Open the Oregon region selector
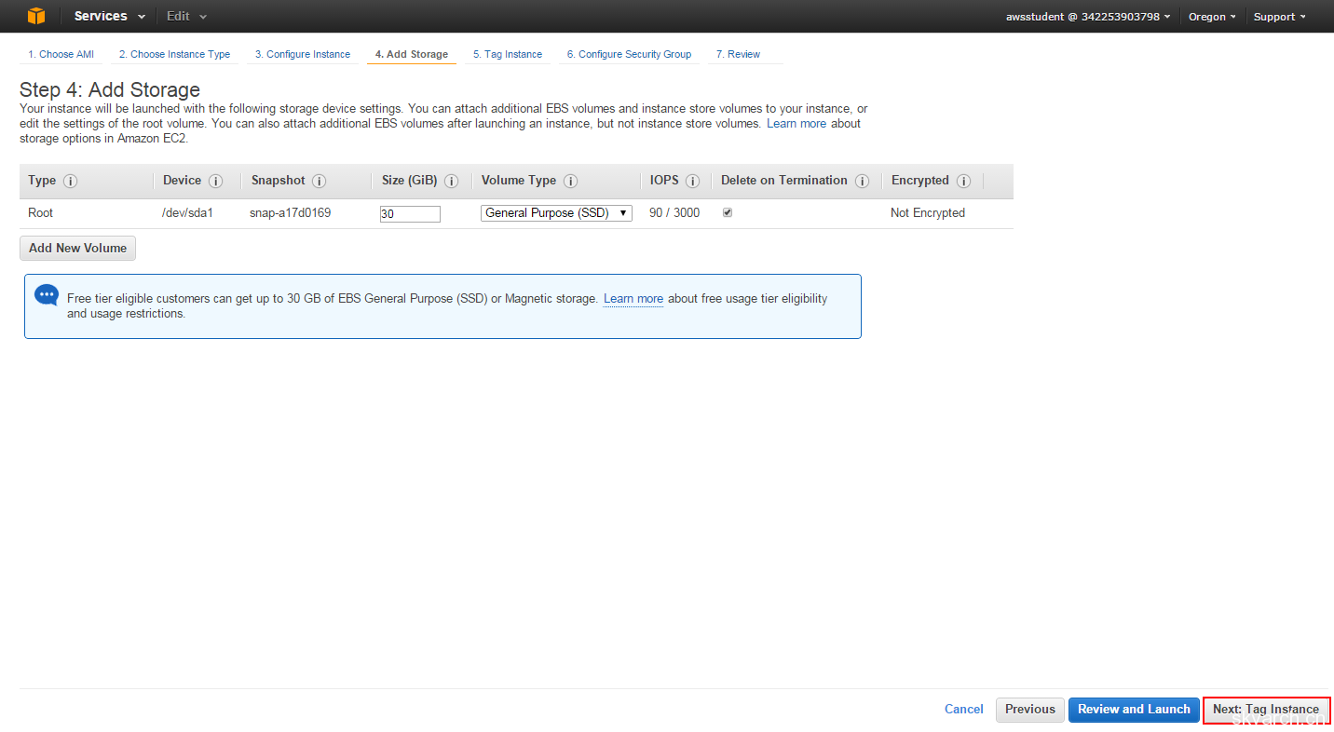The width and height of the screenshot is (1334, 732). pos(1212,17)
